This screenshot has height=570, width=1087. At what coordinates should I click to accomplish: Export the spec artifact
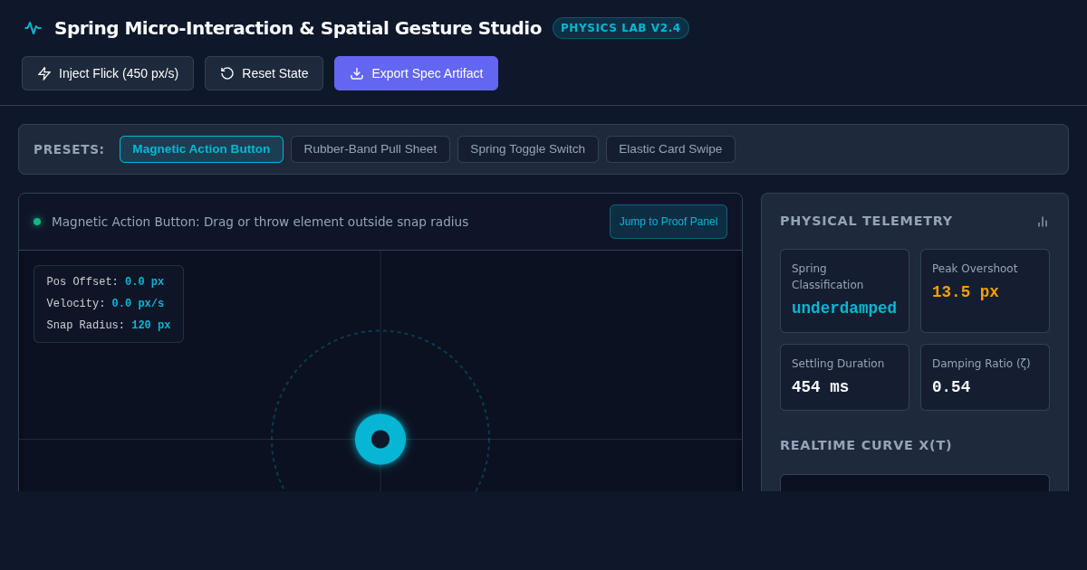tap(416, 73)
